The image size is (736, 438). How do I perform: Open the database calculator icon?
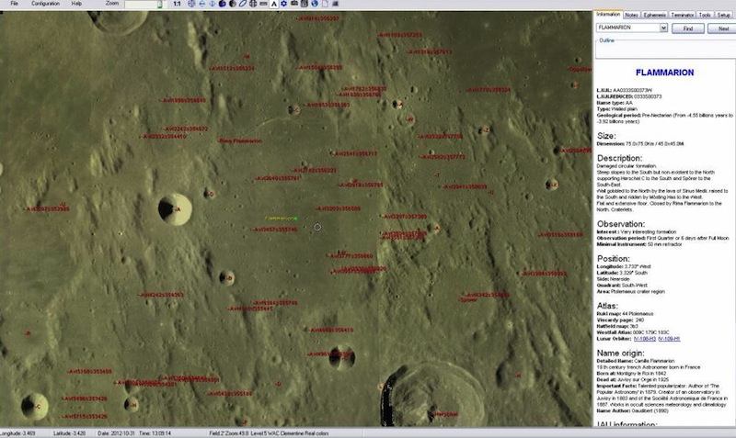(305, 4)
